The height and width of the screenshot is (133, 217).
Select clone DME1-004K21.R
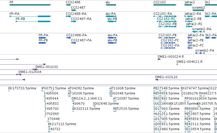[x=177, y=64]
